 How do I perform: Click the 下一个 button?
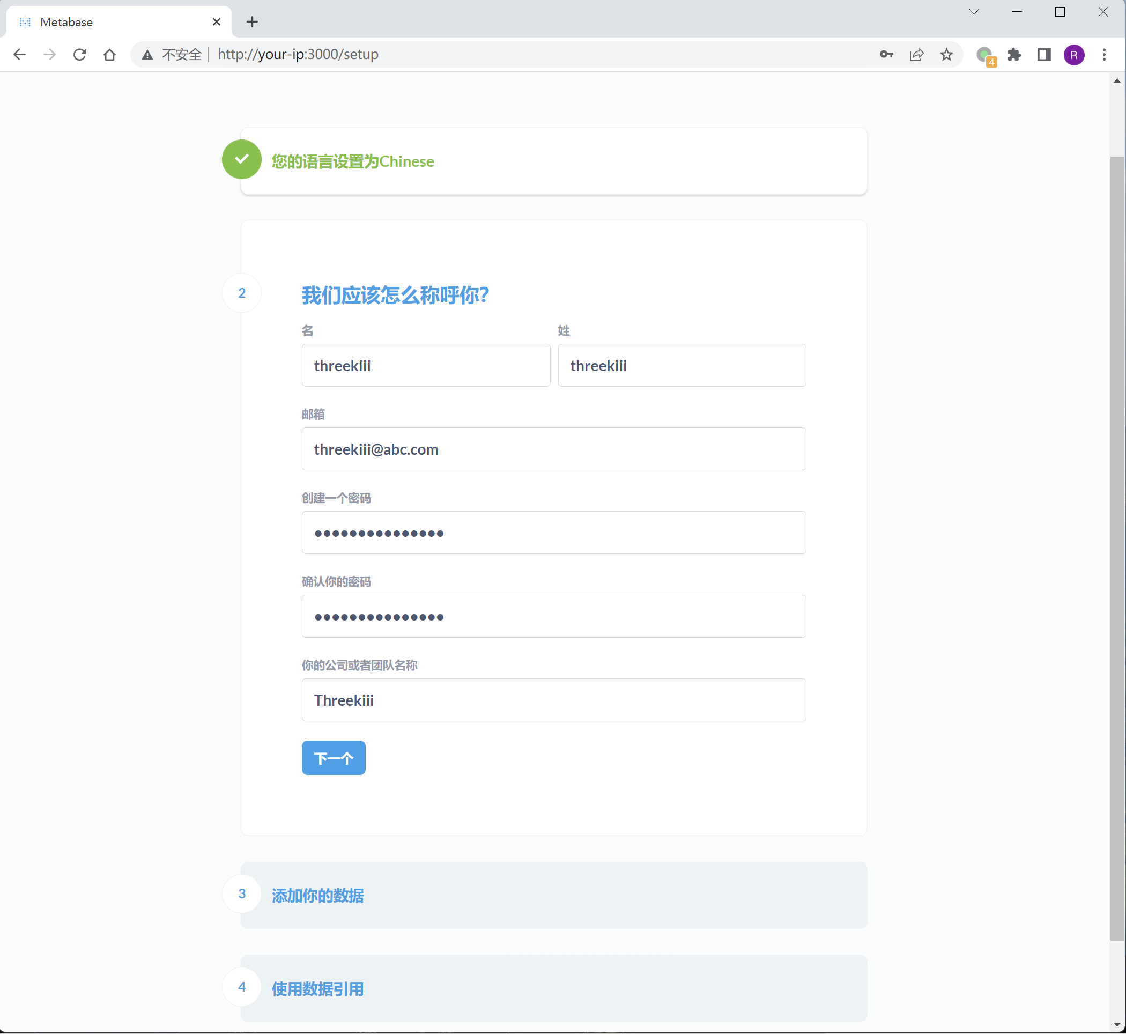tap(334, 758)
